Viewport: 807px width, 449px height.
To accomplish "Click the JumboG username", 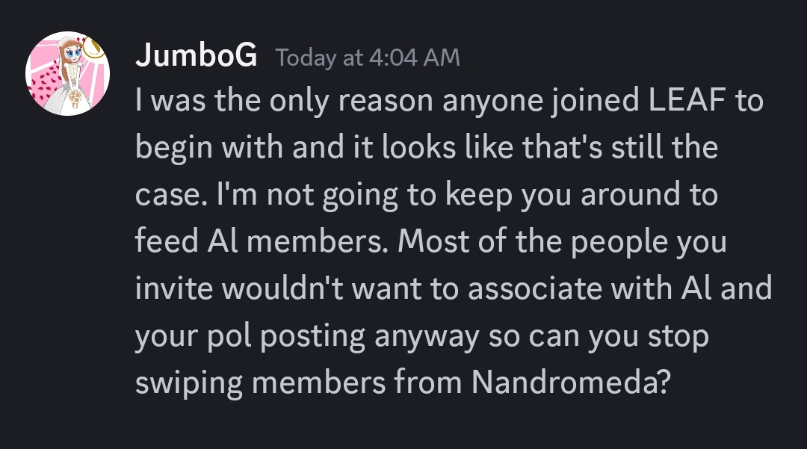I will tap(196, 55).
